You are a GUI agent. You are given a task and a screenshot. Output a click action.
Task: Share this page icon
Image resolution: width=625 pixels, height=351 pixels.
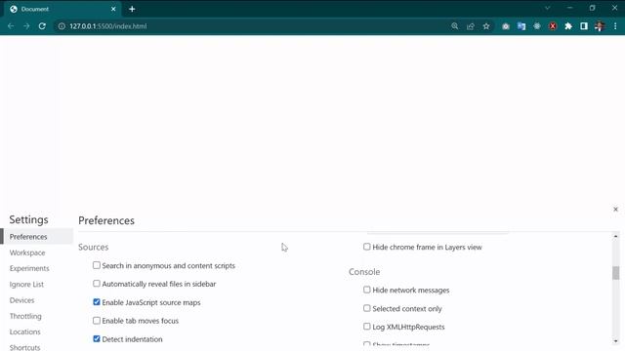coord(471,26)
